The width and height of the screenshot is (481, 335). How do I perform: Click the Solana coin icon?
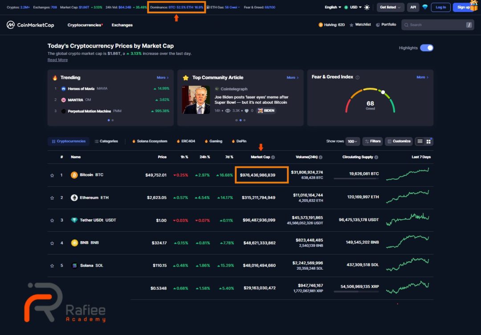pyautogui.click(x=74, y=266)
